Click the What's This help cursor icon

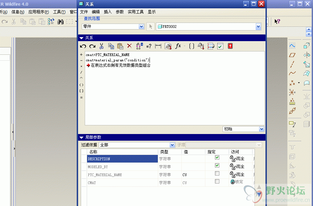point(277,21)
